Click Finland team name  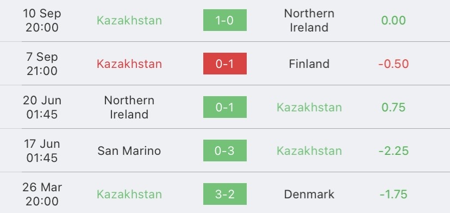pyautogui.click(x=309, y=64)
